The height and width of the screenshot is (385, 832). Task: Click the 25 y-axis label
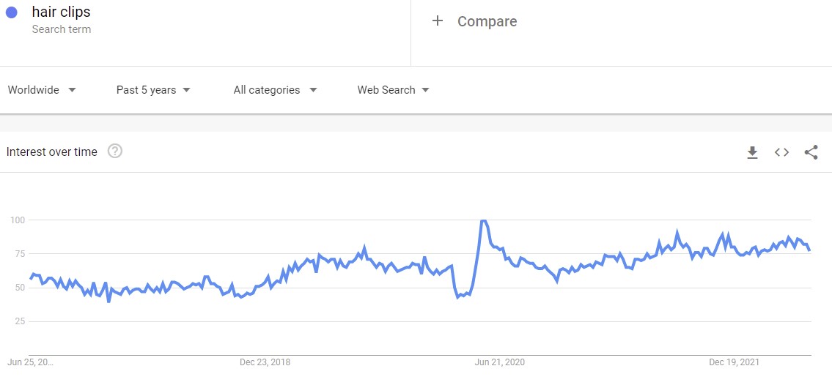(20, 321)
